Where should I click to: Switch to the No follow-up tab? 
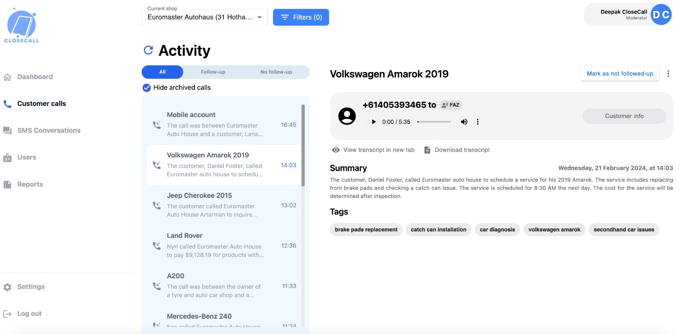(x=276, y=72)
